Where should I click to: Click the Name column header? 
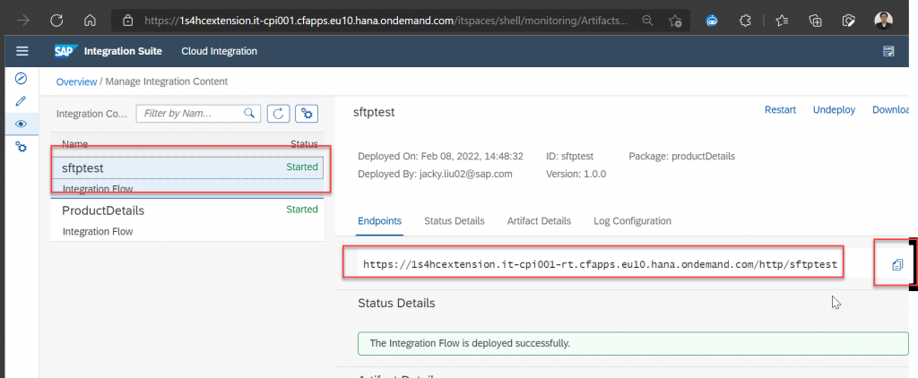point(75,144)
